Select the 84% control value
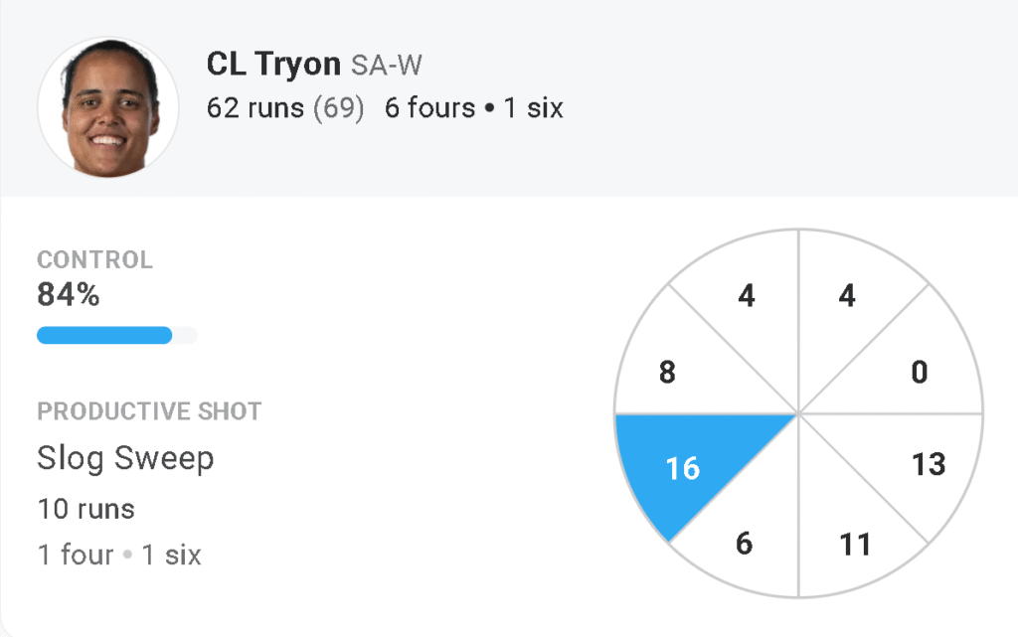This screenshot has height=637, width=1018. click(x=69, y=295)
